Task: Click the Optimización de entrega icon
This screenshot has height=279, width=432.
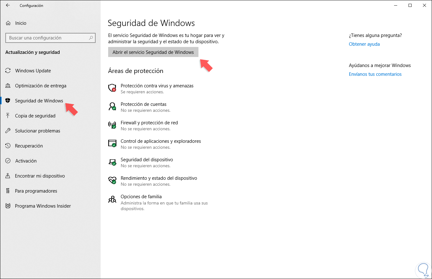Action: pos(8,86)
